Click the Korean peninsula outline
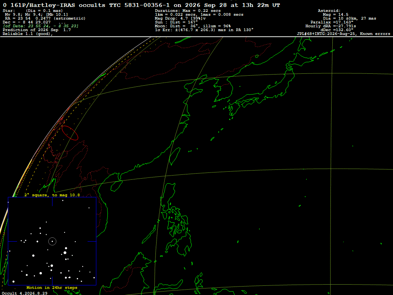393x295 pixels. tap(224, 89)
